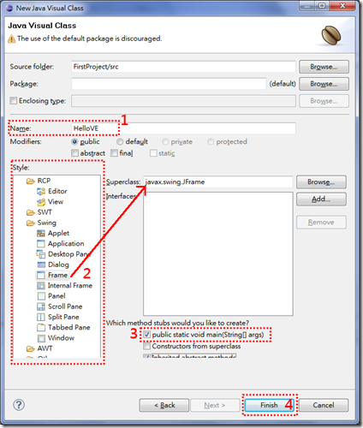The image size is (363, 428).
Task: Choose Application in the Style tree
Action: tap(66, 244)
